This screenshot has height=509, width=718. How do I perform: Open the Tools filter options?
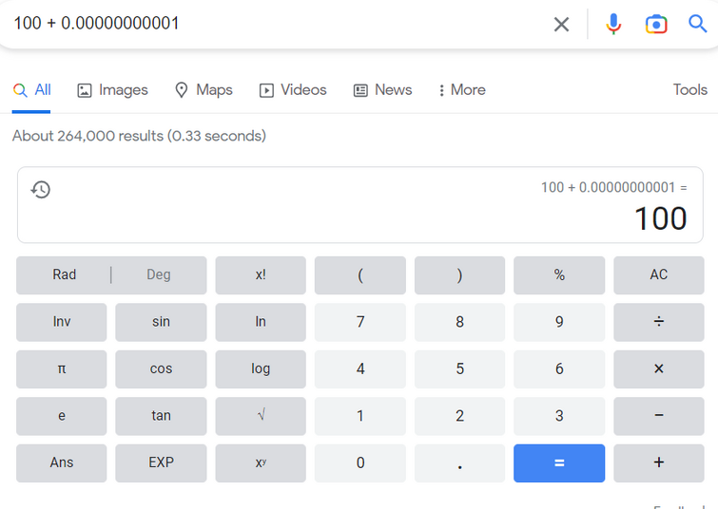(689, 89)
